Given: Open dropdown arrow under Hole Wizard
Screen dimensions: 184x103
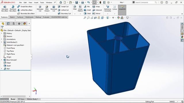Looking at the screenshot, I should pos(47,14).
